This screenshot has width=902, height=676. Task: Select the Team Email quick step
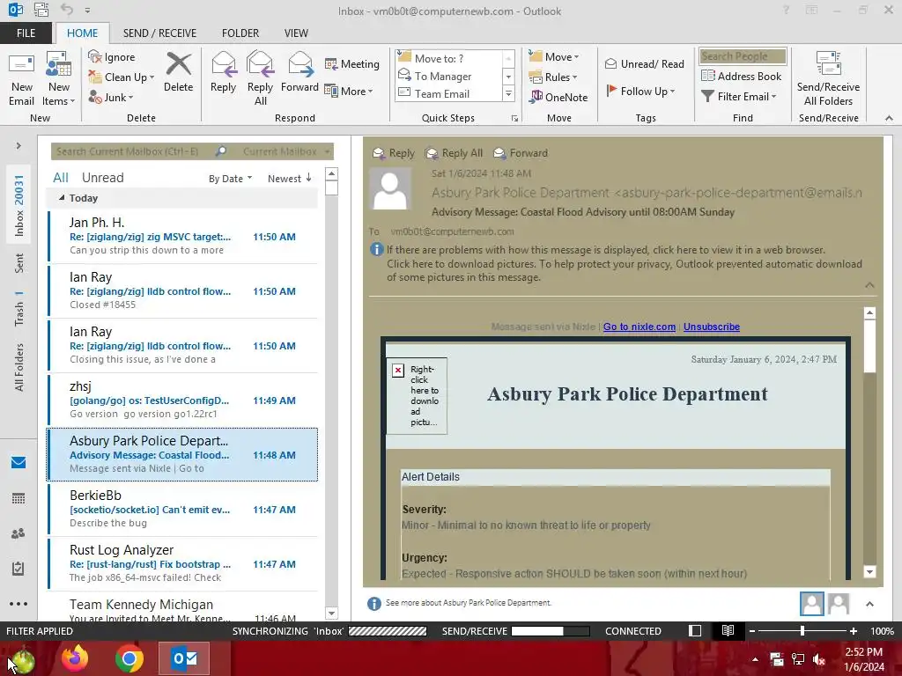click(x=449, y=93)
